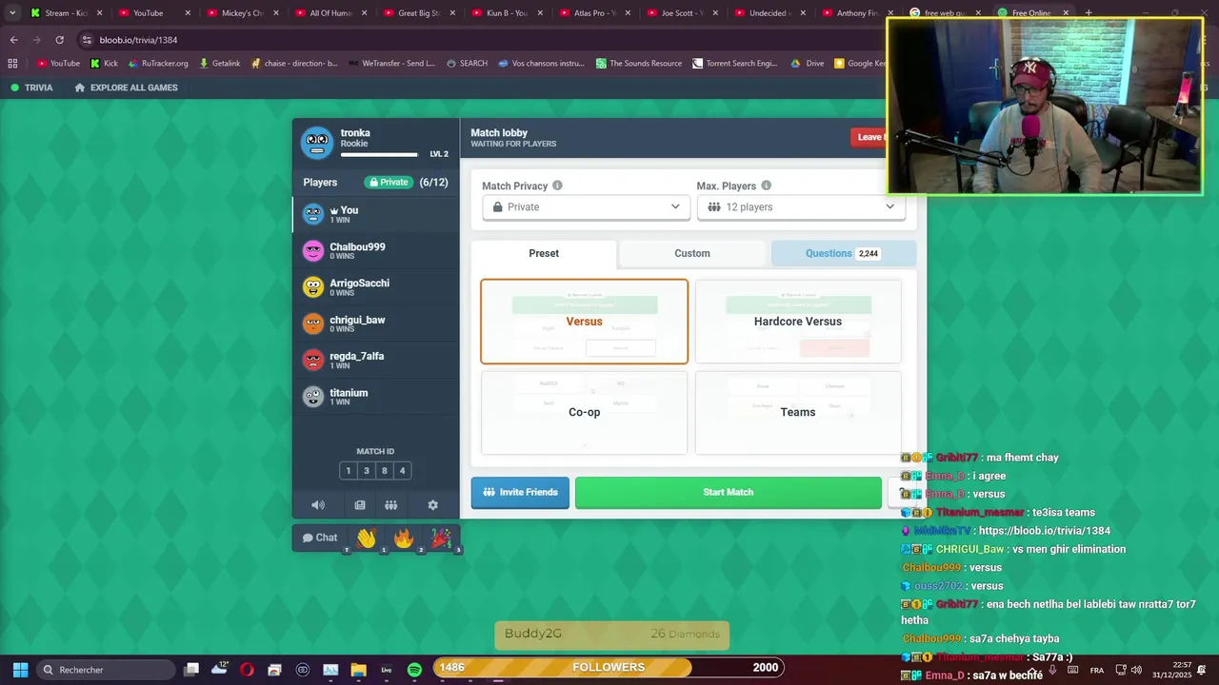The image size is (1219, 685).
Task: Switch to the Preset tab
Action: click(x=544, y=253)
